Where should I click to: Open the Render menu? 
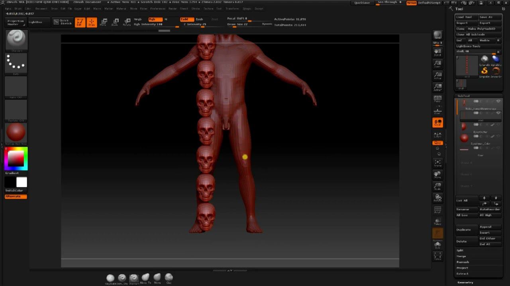click(x=173, y=8)
